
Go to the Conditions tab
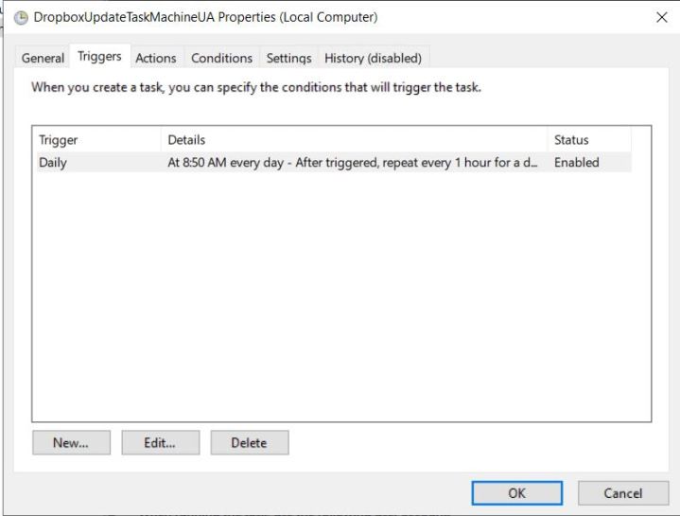(x=221, y=58)
